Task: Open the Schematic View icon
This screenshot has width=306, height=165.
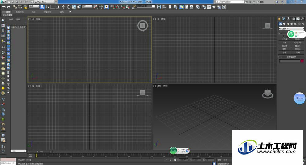Action: pos(192,7)
